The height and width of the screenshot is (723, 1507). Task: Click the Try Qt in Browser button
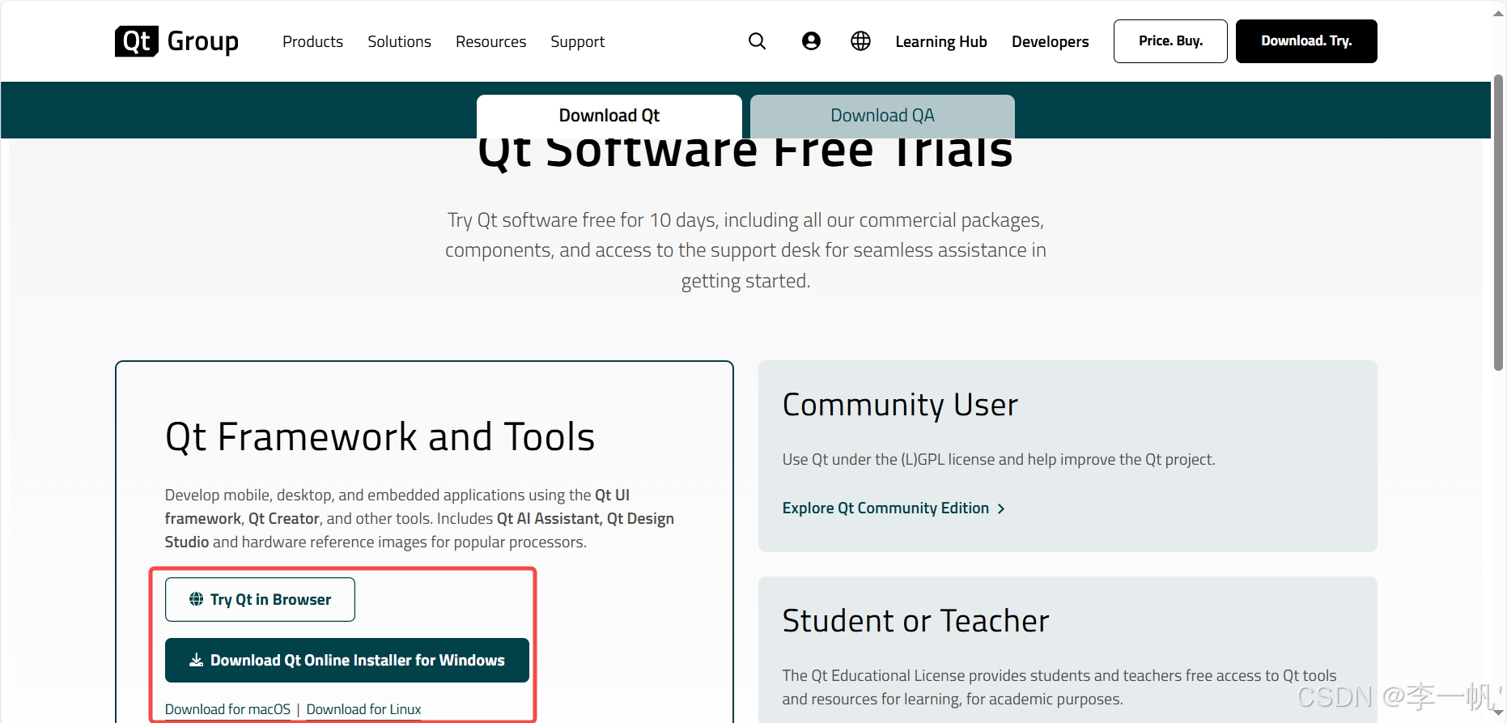(260, 599)
